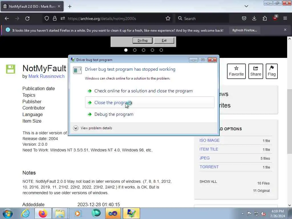Select the fifth carousel dot
This screenshot has height=219, width=292.
161,50
